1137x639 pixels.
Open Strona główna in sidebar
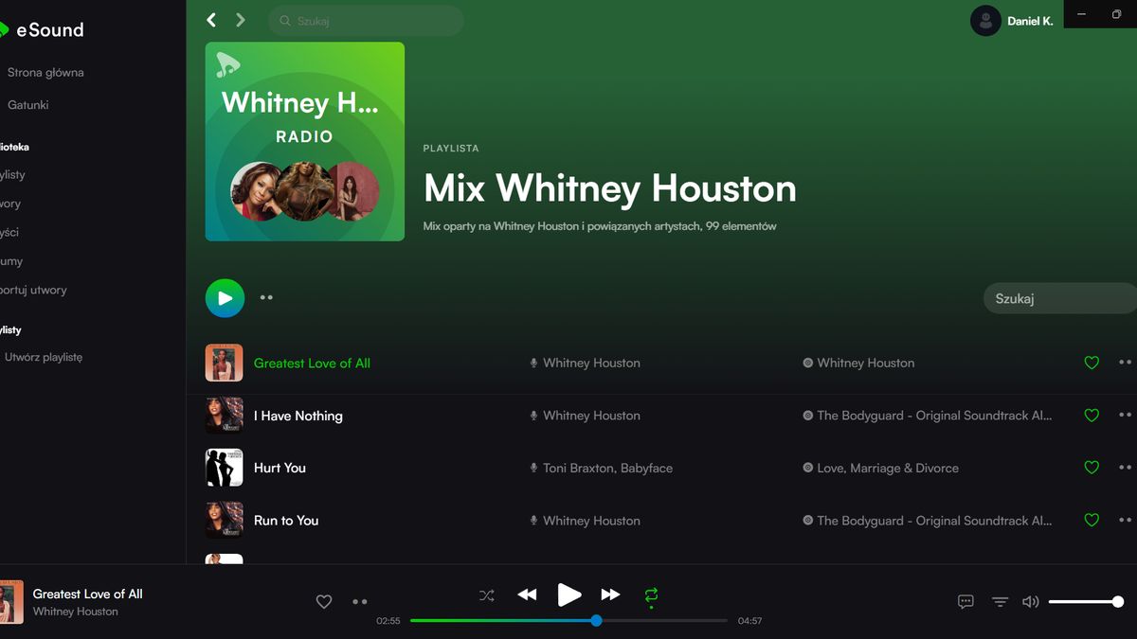pos(45,72)
